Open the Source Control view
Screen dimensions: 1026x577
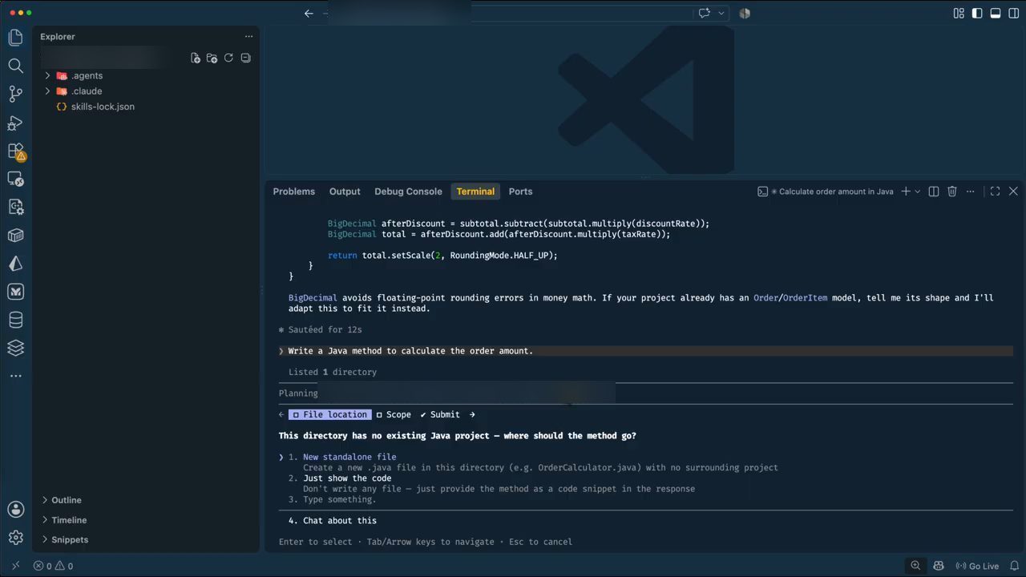[x=15, y=94]
